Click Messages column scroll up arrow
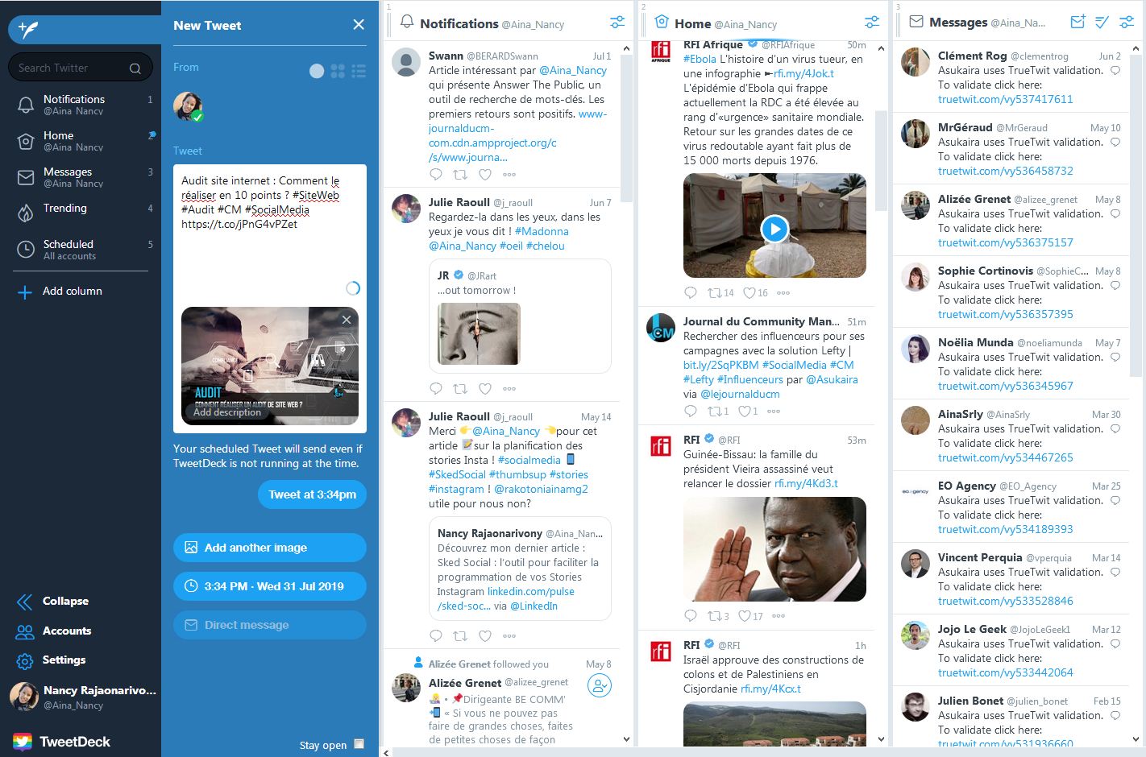 click(x=1136, y=49)
